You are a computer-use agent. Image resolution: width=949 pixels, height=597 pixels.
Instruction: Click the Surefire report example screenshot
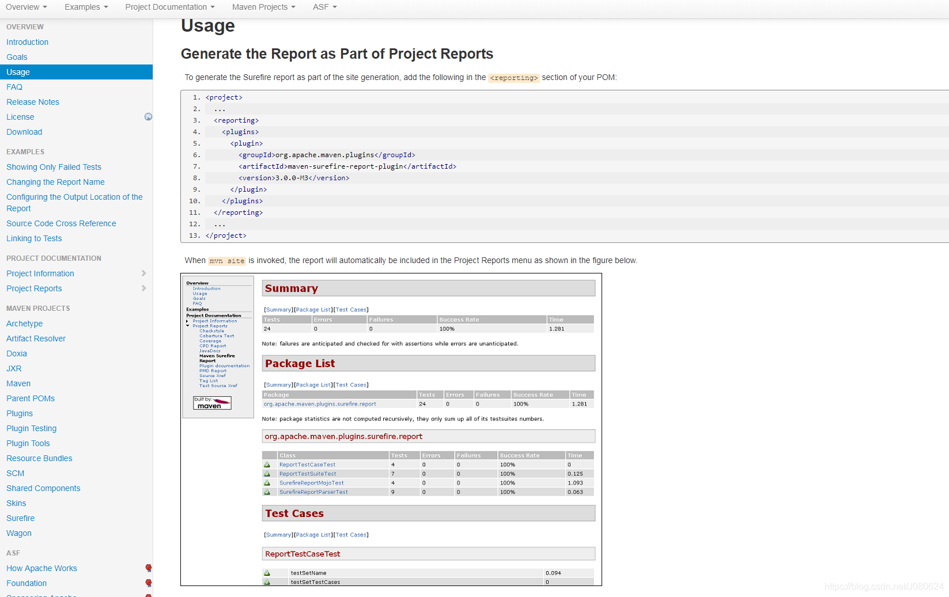(391, 429)
